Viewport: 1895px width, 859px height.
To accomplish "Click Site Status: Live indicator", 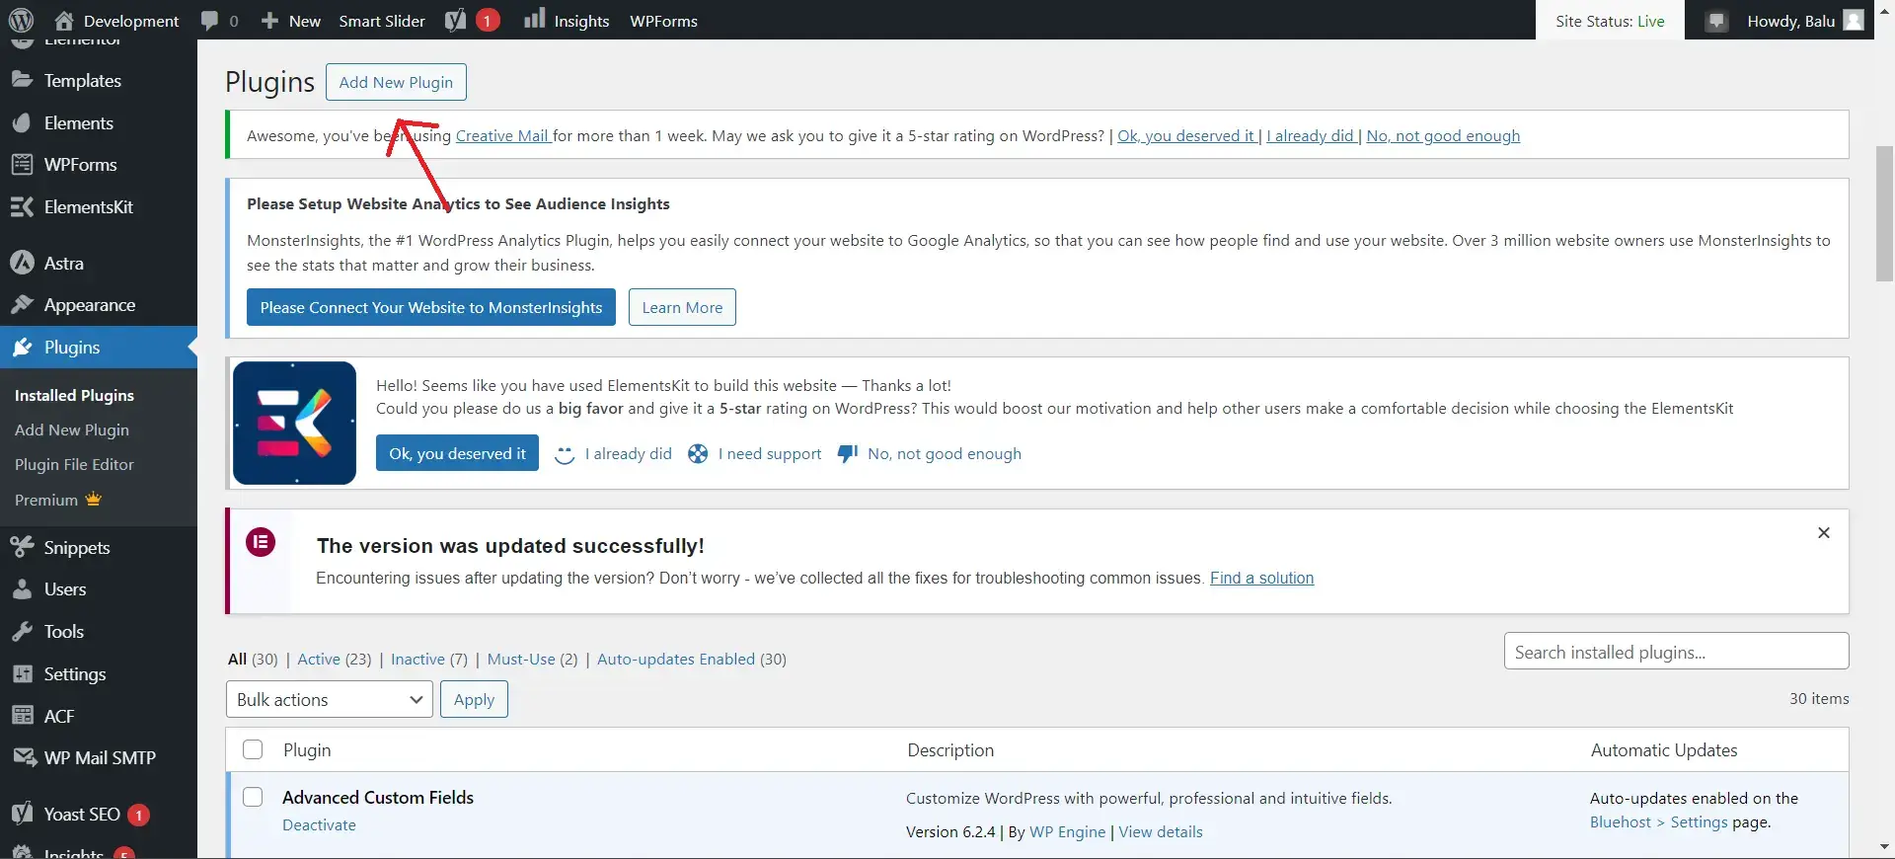I will pos(1610,21).
